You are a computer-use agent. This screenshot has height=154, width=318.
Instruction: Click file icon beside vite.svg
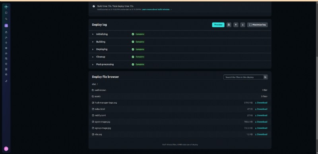(93, 134)
